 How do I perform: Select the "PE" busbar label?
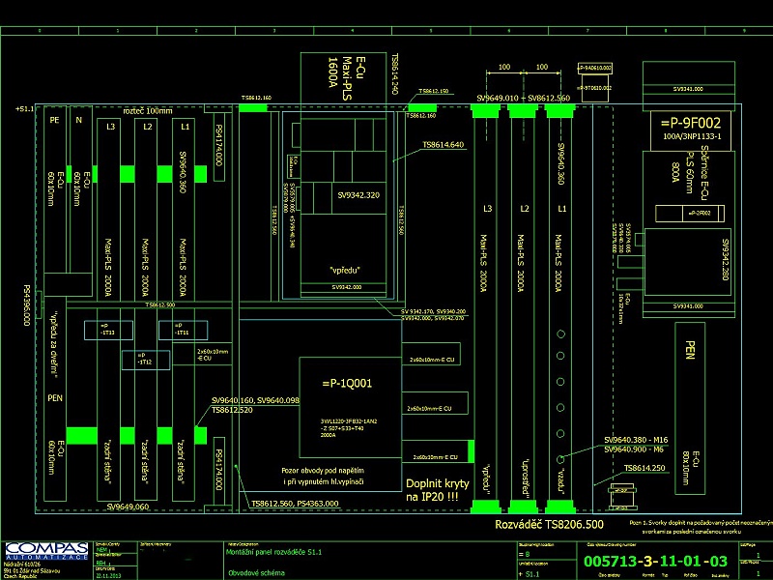click(x=54, y=120)
